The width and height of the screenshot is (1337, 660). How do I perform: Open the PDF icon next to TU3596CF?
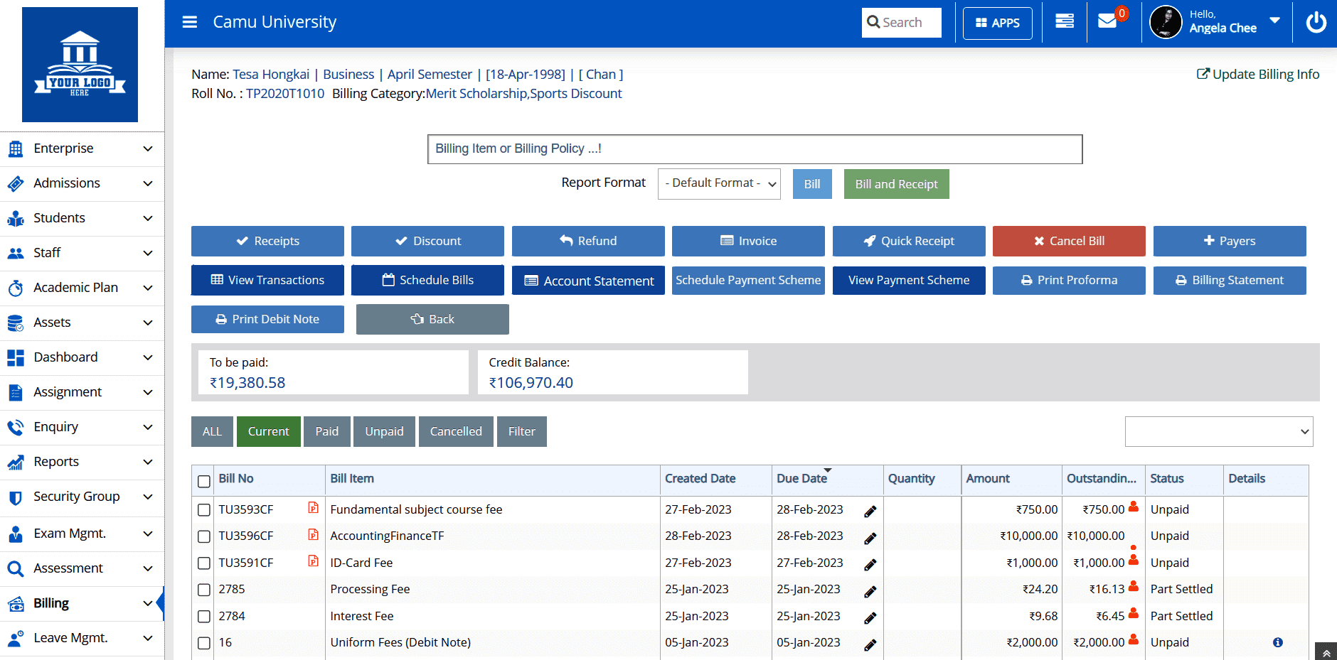click(x=313, y=535)
